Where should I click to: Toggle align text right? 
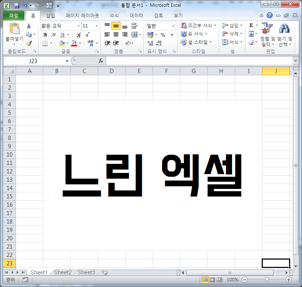(x=125, y=35)
